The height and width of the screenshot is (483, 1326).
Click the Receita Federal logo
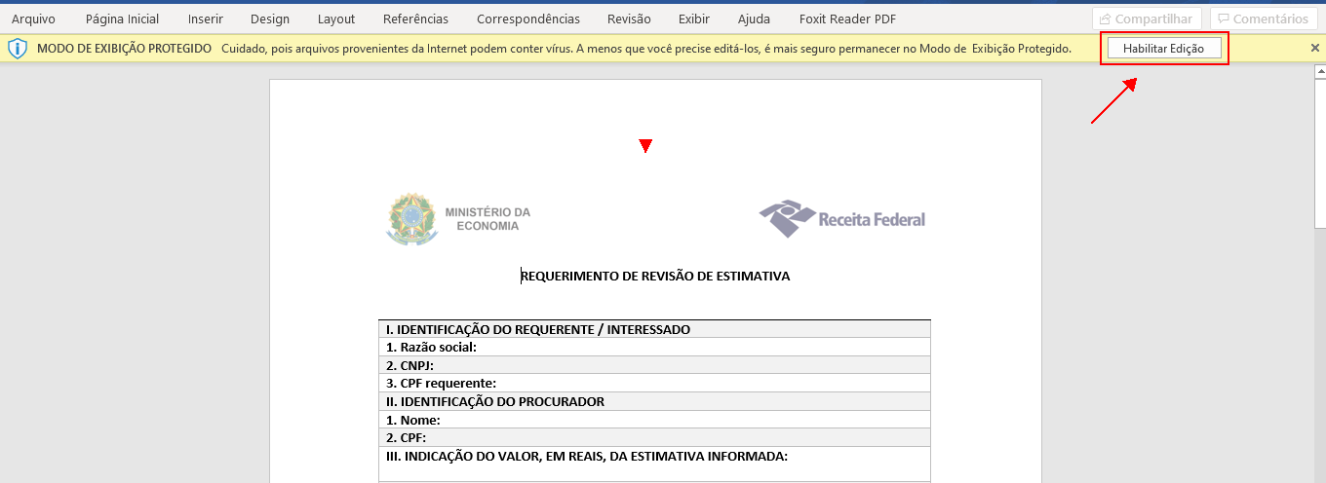[842, 219]
